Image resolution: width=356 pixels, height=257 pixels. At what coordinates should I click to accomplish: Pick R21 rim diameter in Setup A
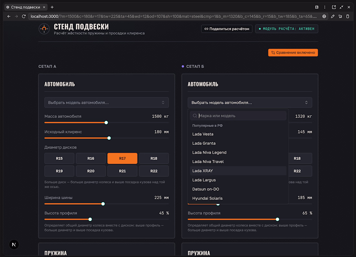pyautogui.click(x=122, y=171)
